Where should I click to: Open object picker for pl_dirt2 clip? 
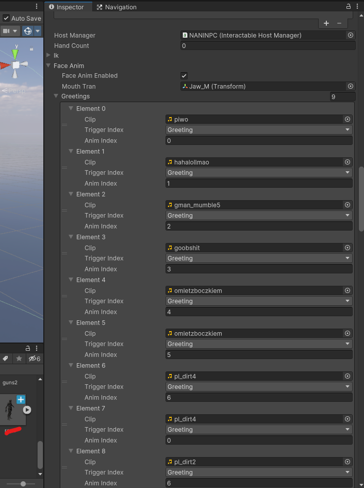click(347, 462)
